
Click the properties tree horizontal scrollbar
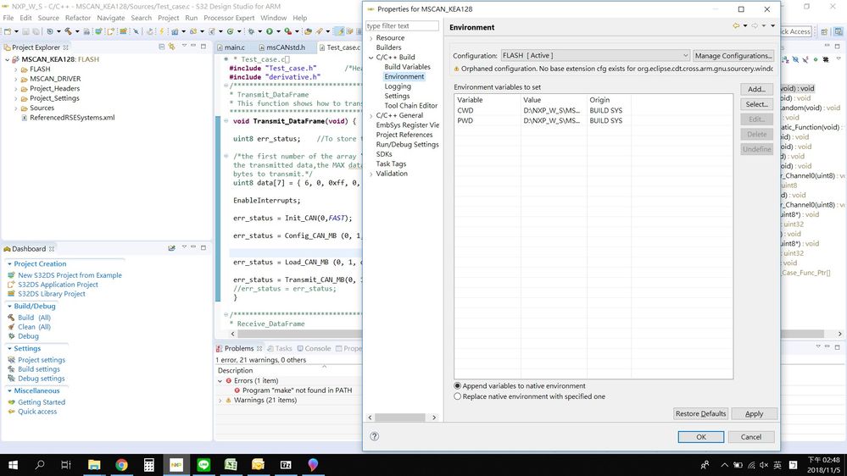point(400,418)
